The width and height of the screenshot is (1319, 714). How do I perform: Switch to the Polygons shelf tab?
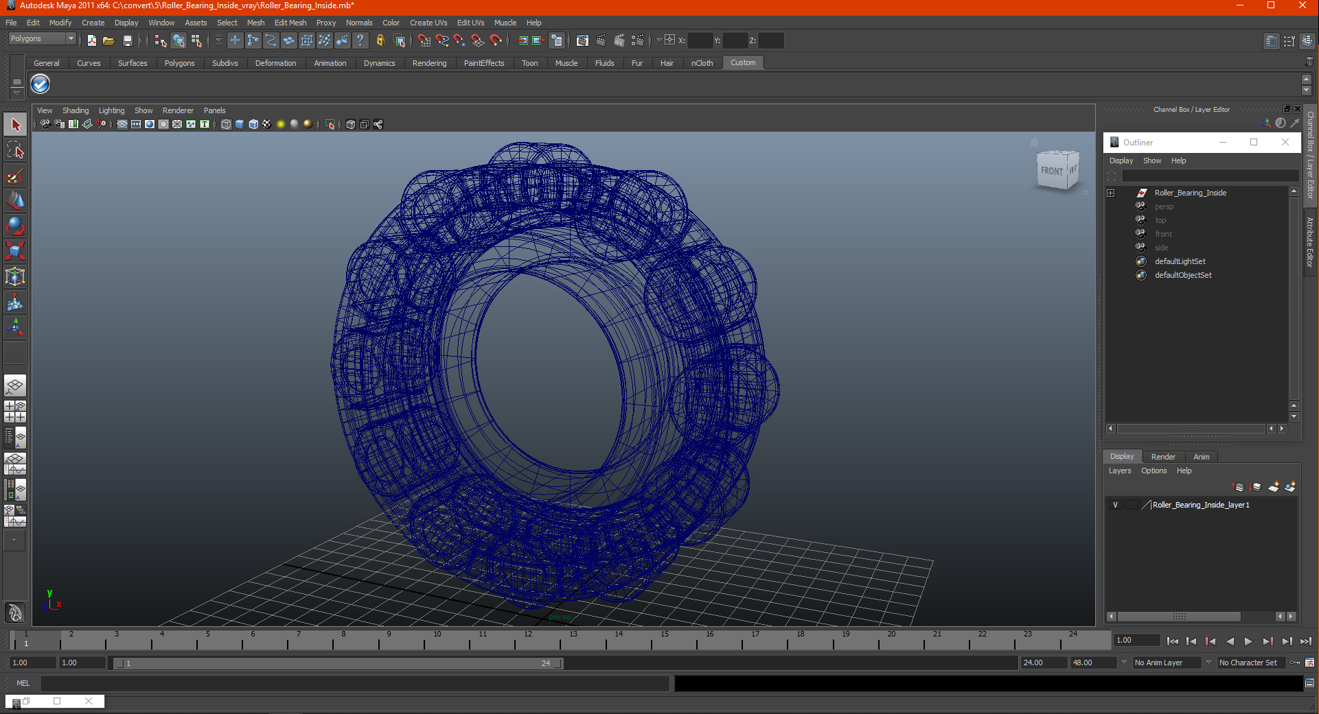click(179, 63)
